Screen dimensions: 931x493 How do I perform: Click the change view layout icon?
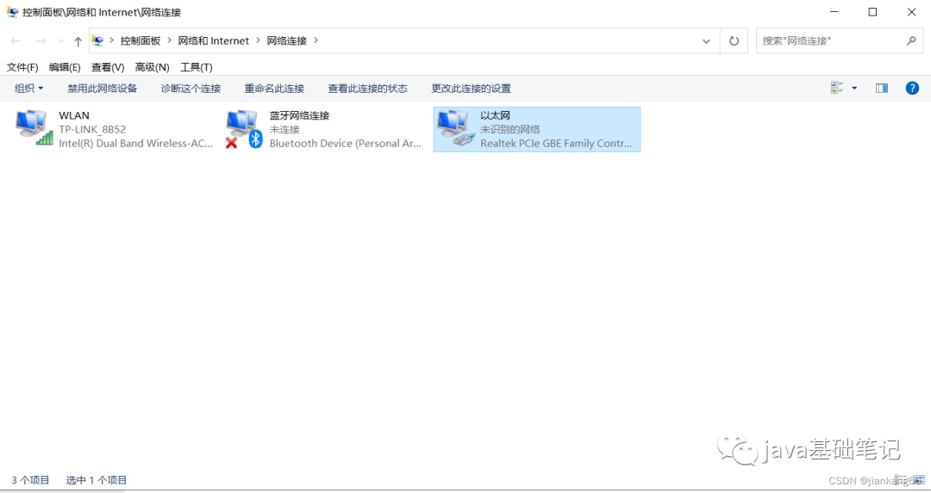[837, 89]
